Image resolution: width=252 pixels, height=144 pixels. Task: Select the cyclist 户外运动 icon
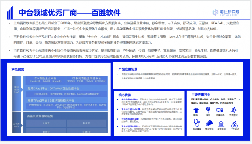(x=234, y=124)
